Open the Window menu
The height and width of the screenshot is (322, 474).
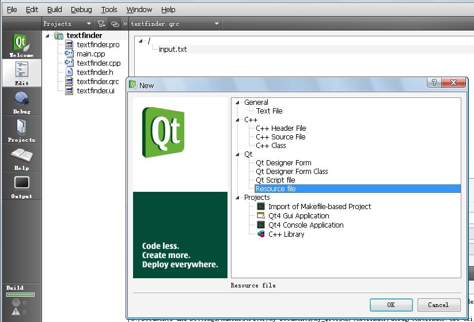tap(139, 10)
